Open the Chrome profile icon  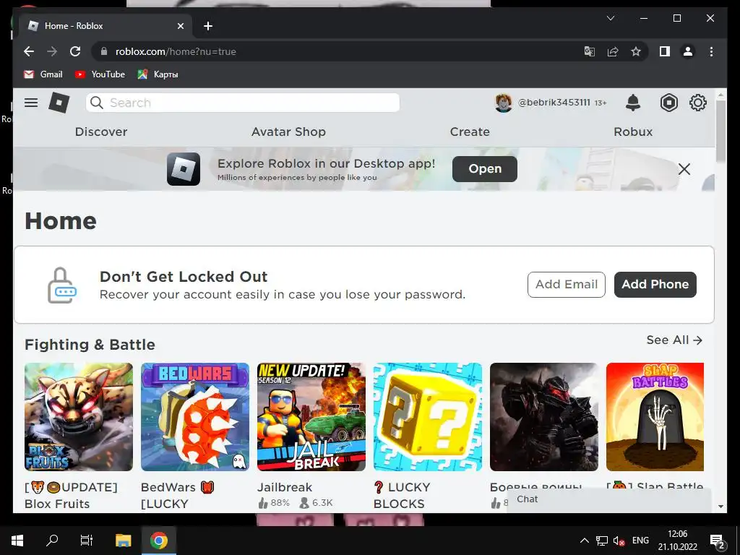pyautogui.click(x=688, y=51)
